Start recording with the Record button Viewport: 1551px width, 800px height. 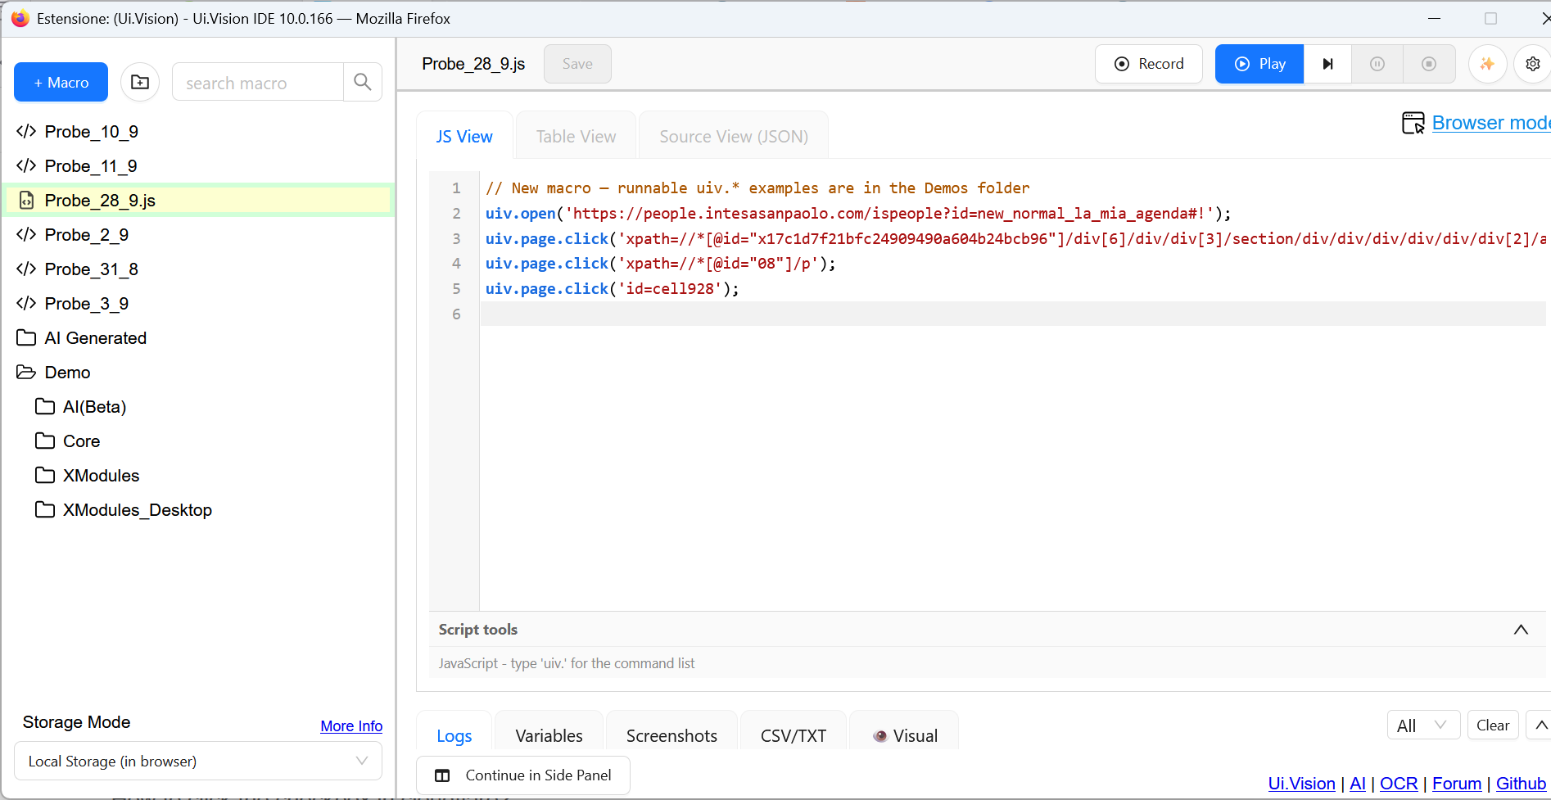1149,64
